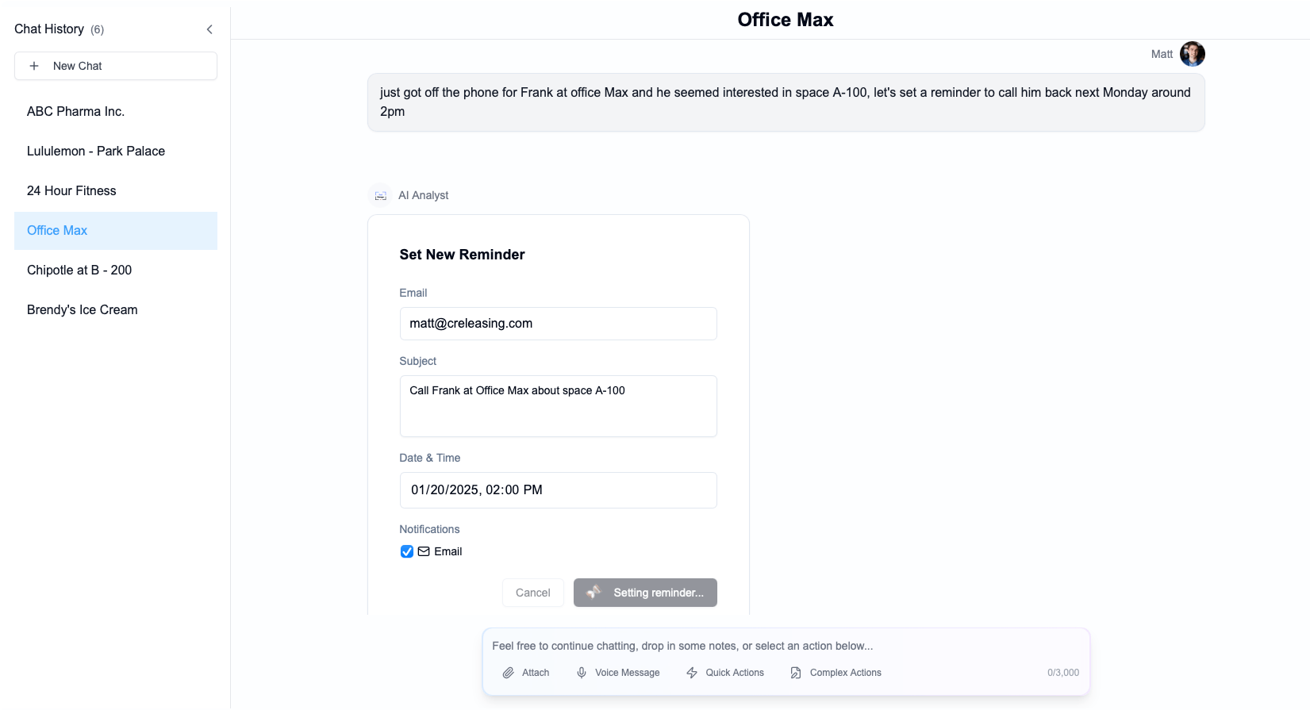Start a New Chat
The height and width of the screenshot is (710, 1310).
[116, 66]
